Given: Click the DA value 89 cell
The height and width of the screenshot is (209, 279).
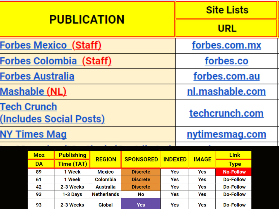Looking at the screenshot, I should [x=41, y=172].
